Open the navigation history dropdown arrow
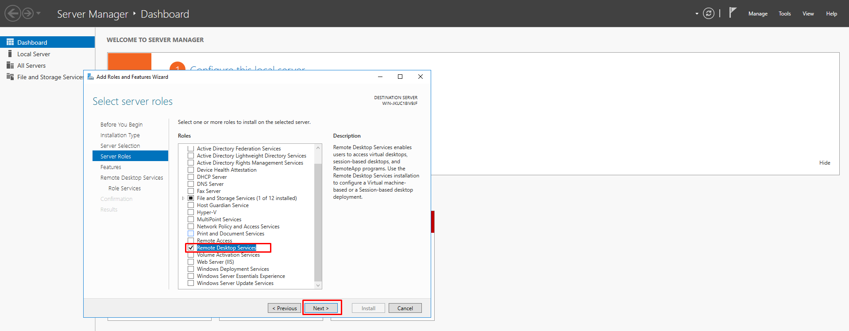Screen dimensions: 849x331 39,13
